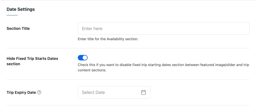The image size is (256, 108).
Task: Focus the Section Title input field
Action: pos(163,28)
